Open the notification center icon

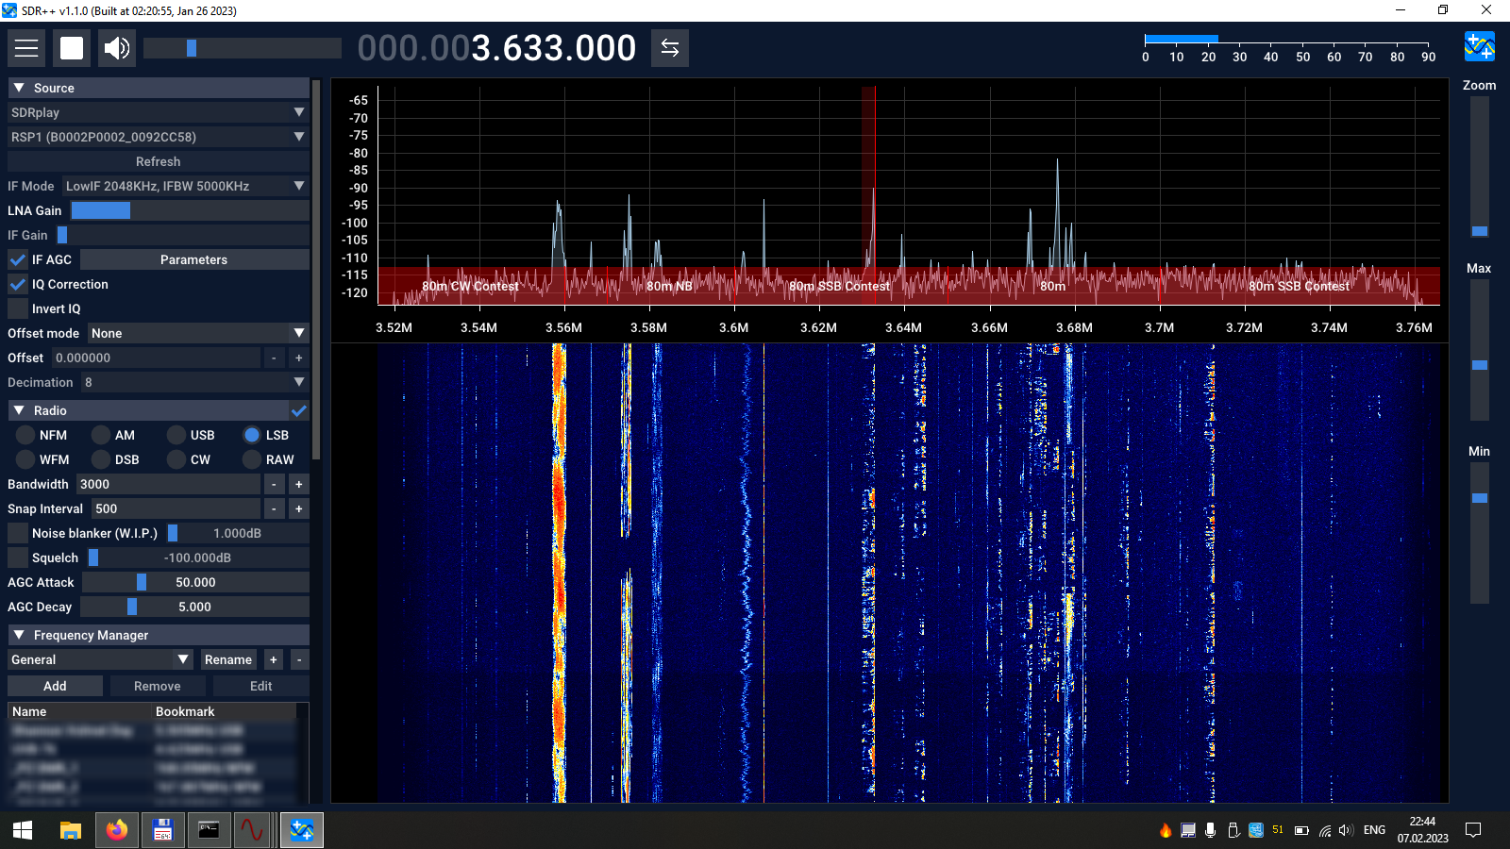1473,830
